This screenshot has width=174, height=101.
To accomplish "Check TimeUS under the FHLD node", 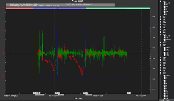I will 165,3.
